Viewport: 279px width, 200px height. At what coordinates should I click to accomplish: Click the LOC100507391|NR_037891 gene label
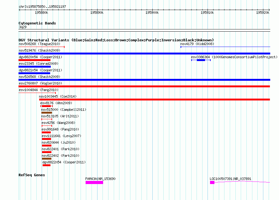click(230, 179)
